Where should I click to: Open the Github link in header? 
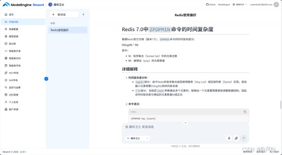(x=211, y=4)
